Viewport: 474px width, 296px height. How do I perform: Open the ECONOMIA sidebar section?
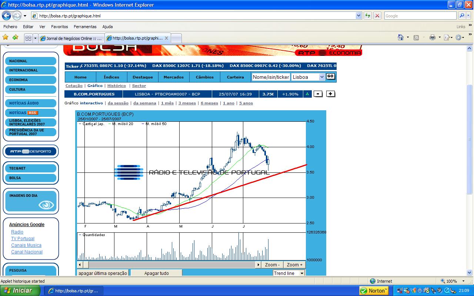pyautogui.click(x=31, y=80)
